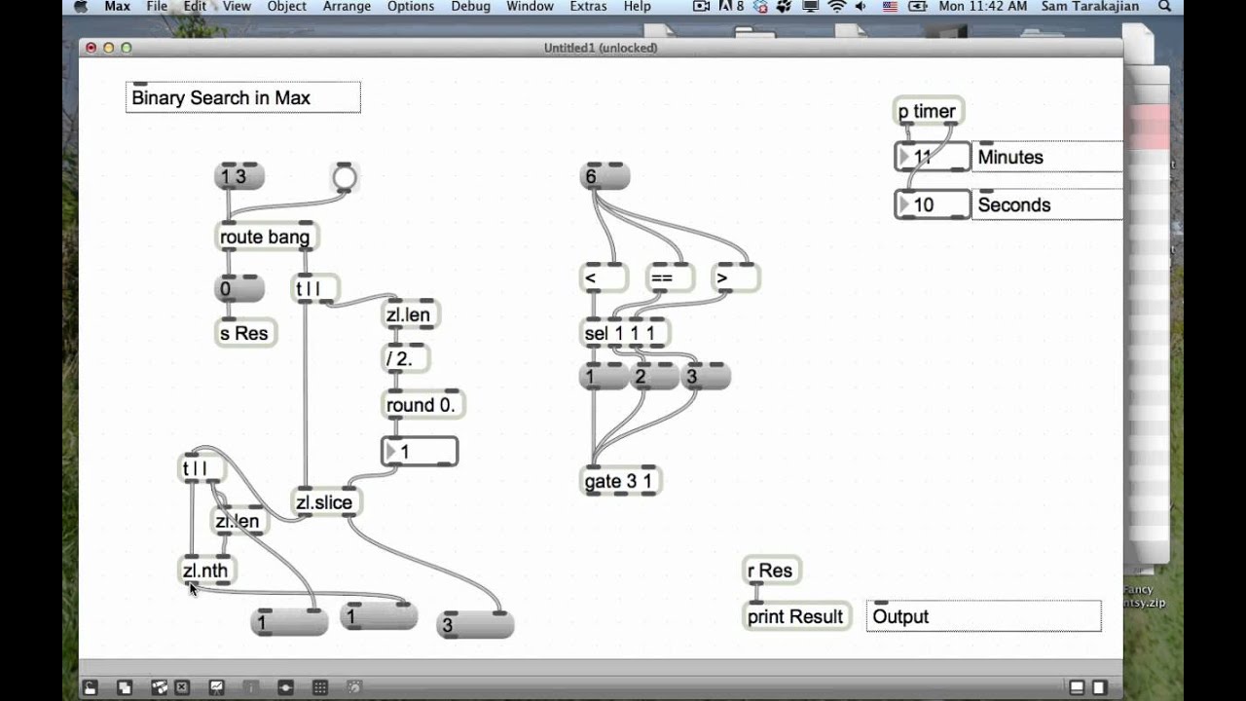Toggle the grid display icon
This screenshot has width=1246, height=701.
319,687
